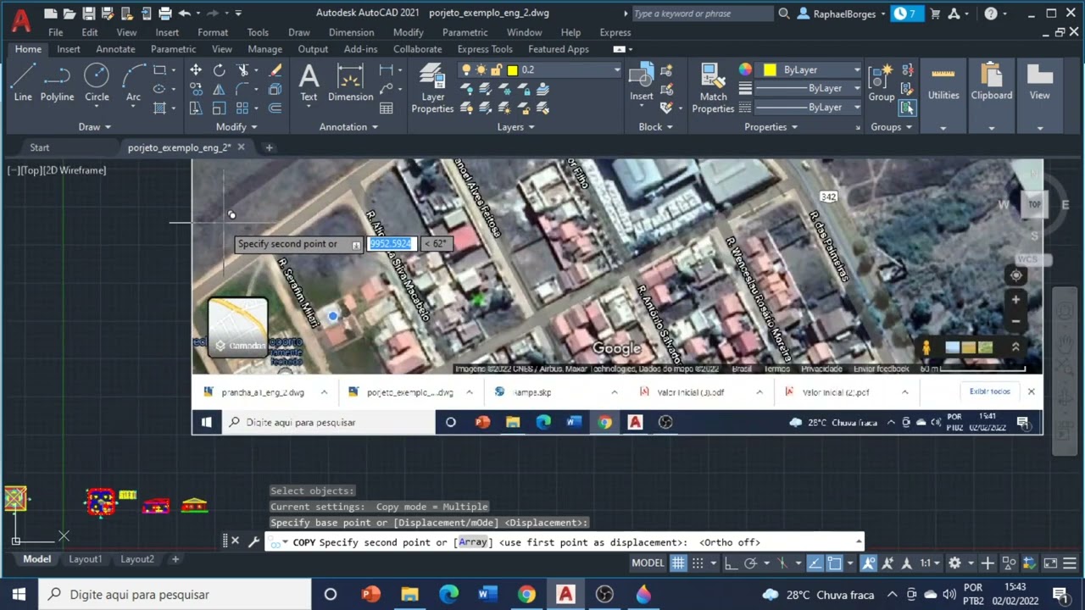
Task: Click the Rotate tool icon
Action: (220, 70)
